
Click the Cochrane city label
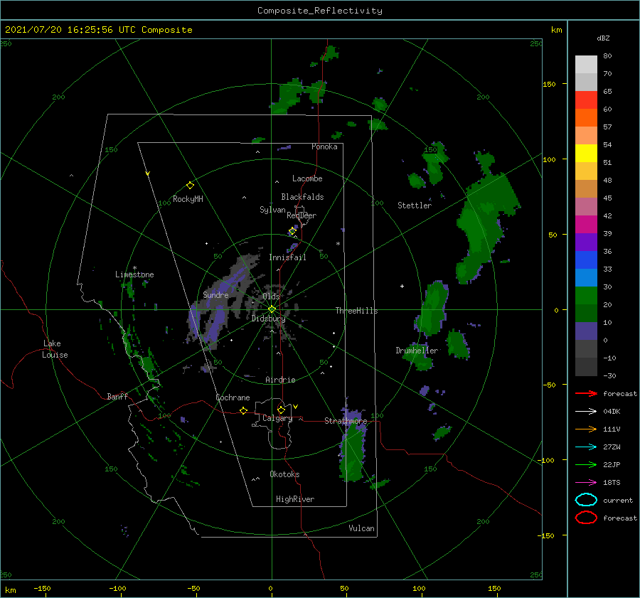point(233,397)
